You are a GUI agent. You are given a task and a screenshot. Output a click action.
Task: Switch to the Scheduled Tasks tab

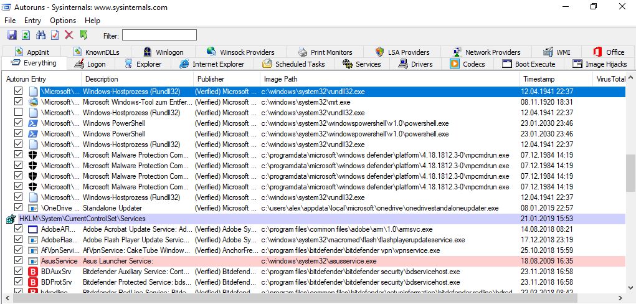click(293, 64)
